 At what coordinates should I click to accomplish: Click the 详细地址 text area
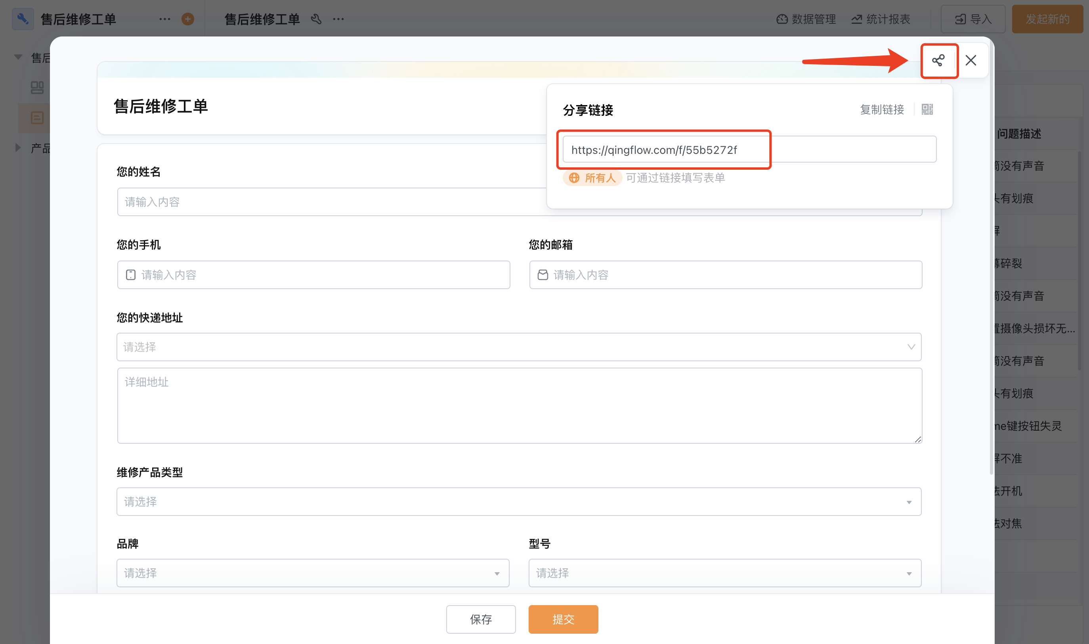[x=519, y=405]
